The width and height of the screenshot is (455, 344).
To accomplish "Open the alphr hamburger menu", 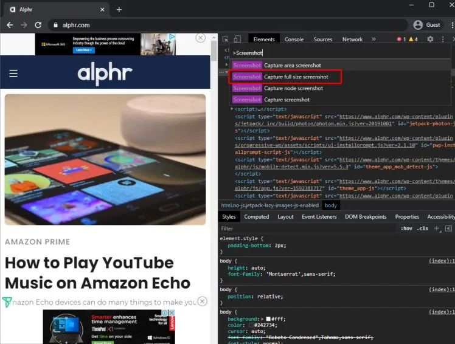I will pyautogui.click(x=13, y=74).
